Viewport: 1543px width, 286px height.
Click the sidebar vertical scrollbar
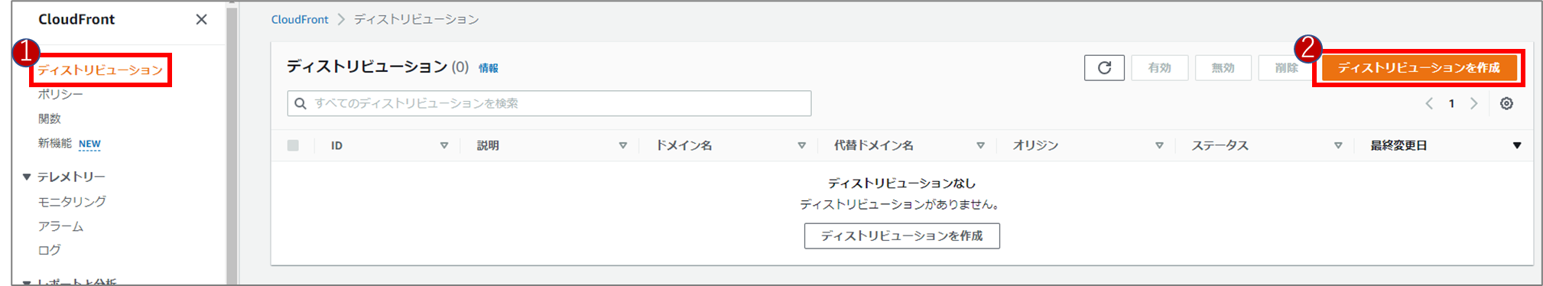(x=232, y=145)
